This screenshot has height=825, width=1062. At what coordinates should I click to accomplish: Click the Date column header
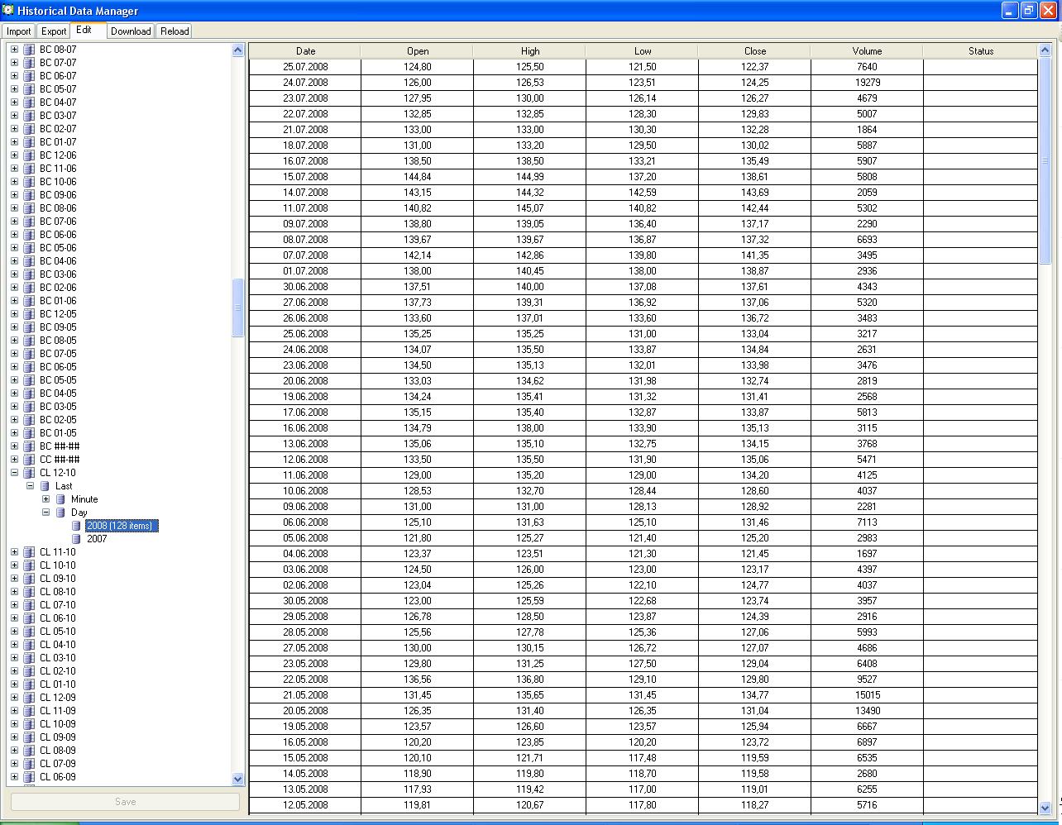pos(305,51)
